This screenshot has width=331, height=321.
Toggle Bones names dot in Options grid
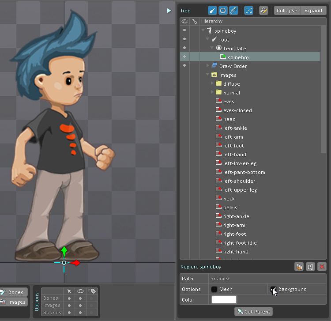click(x=91, y=298)
